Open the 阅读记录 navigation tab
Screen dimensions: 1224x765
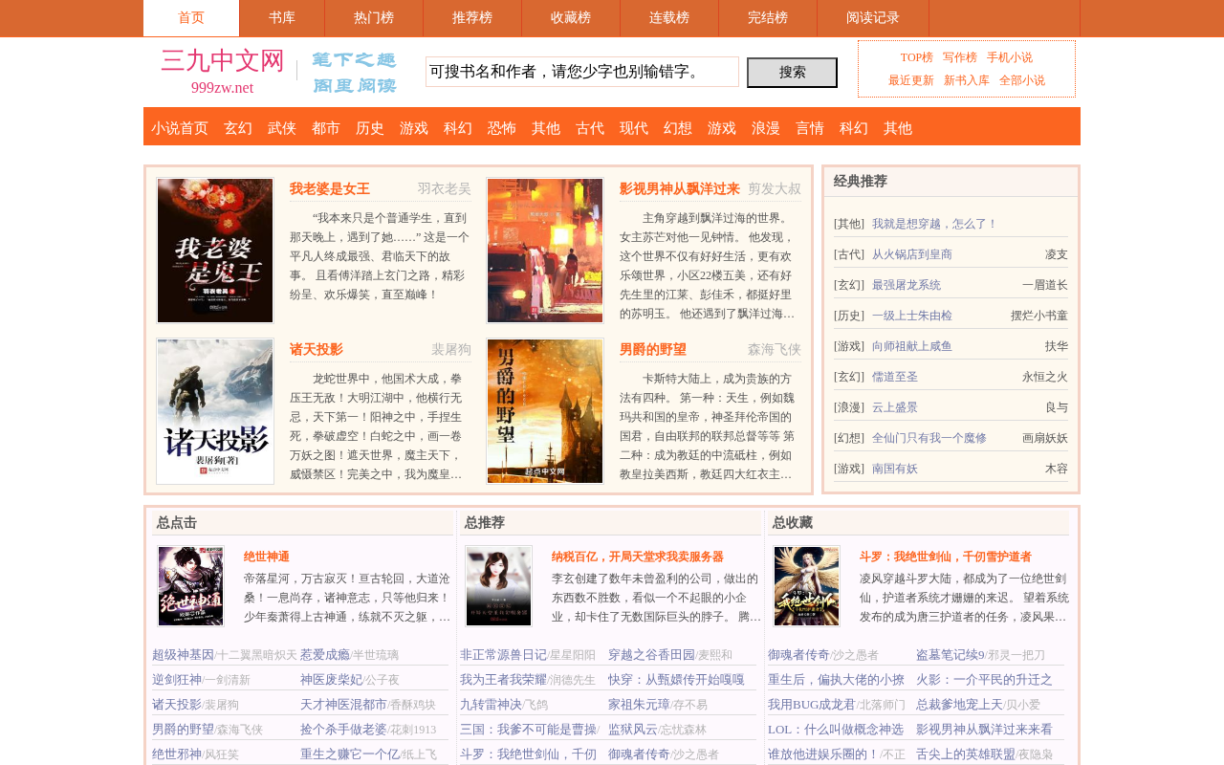(x=873, y=18)
